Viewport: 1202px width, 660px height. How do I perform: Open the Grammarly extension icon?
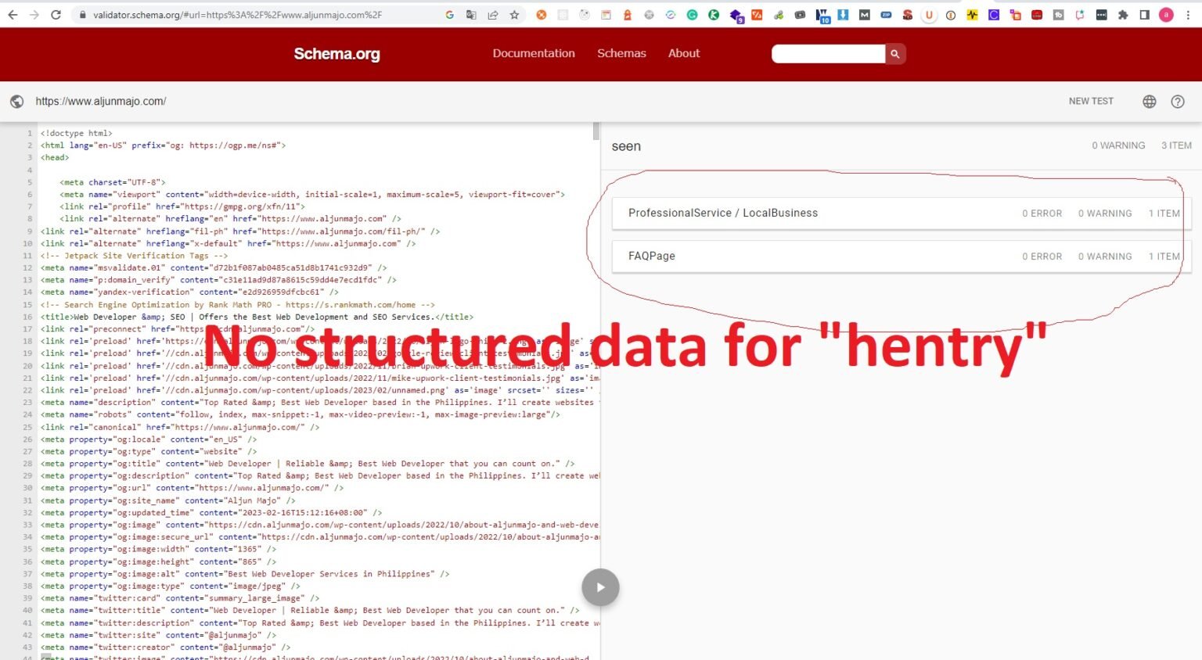(x=693, y=14)
